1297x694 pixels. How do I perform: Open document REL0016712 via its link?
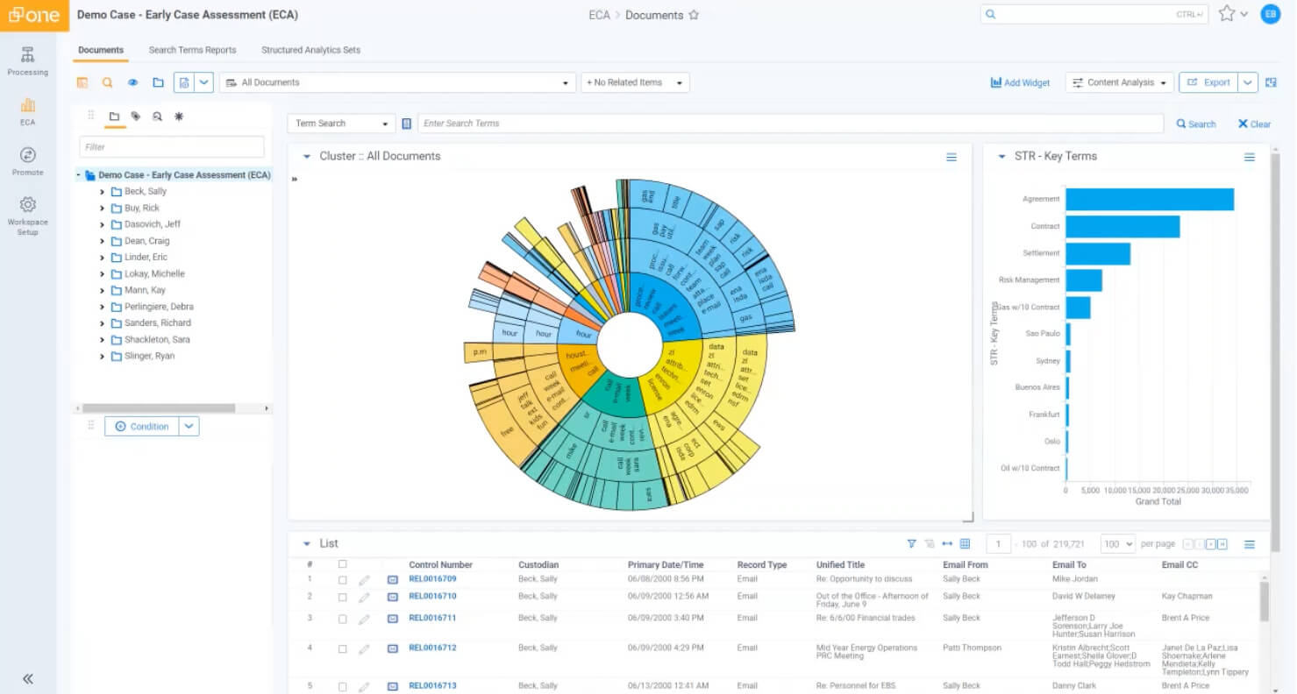click(432, 648)
